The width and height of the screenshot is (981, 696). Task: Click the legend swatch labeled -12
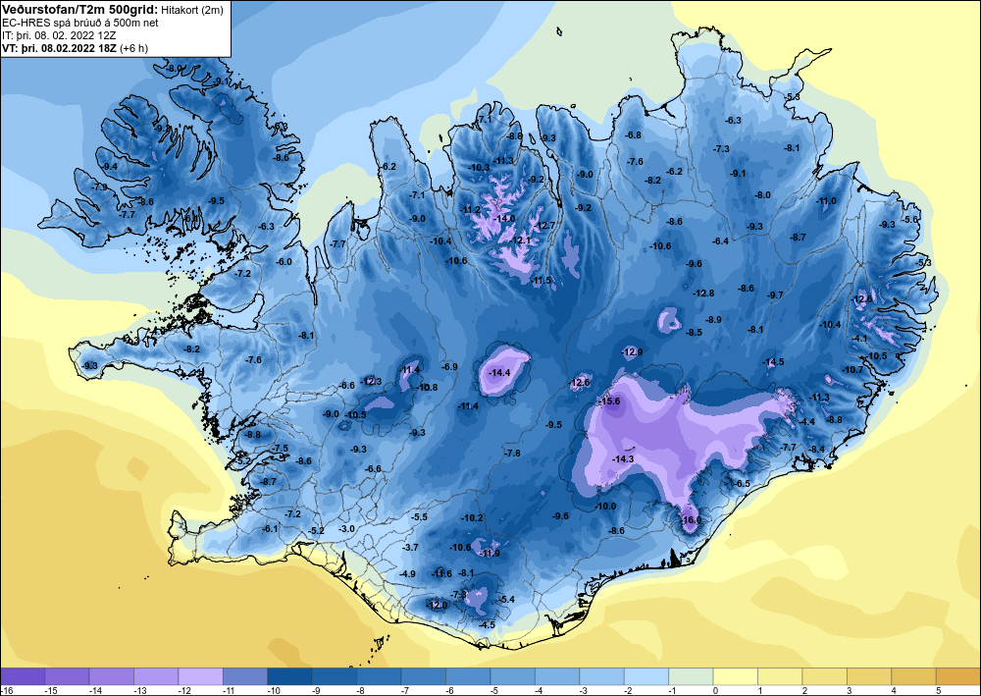201,676
